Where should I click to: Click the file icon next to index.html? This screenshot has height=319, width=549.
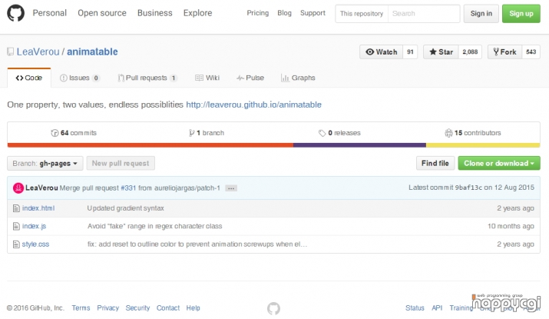(x=16, y=208)
